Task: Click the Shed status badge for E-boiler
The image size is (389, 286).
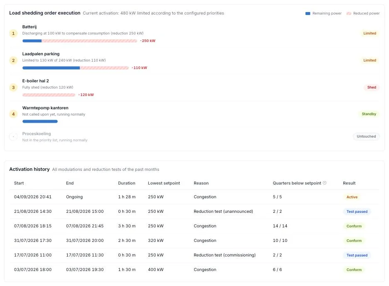Action: click(x=372, y=87)
